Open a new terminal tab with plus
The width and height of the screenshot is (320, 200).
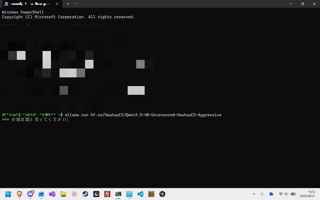[68, 4]
